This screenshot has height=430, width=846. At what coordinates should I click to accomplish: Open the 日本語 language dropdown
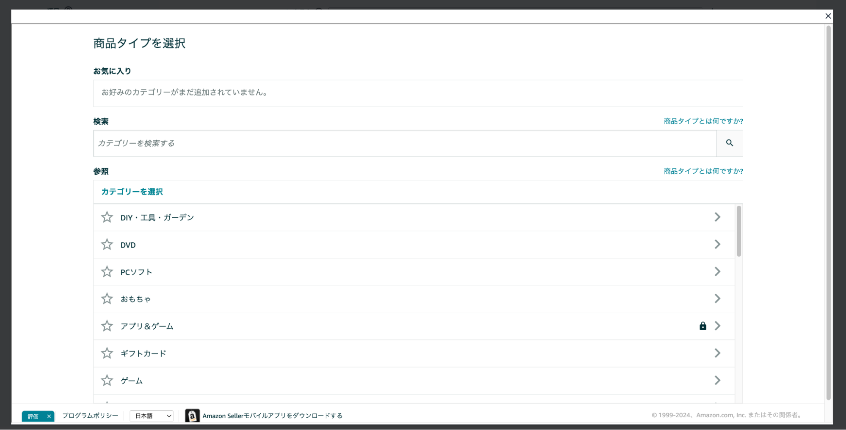pos(152,416)
